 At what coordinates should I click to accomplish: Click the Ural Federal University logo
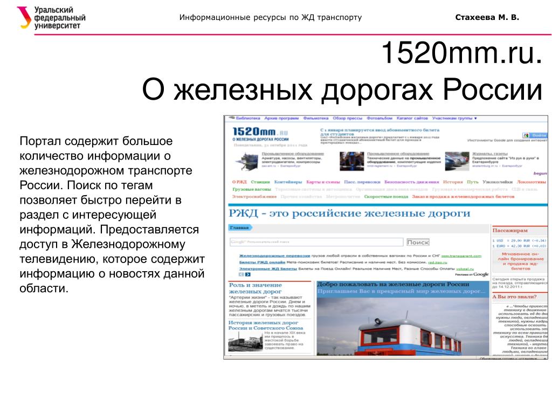point(51,18)
